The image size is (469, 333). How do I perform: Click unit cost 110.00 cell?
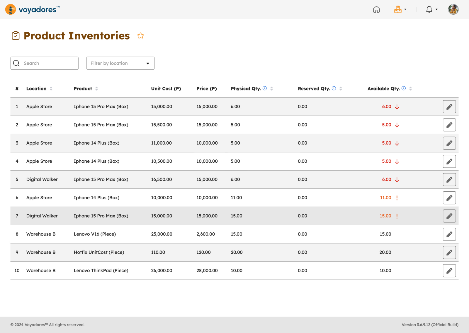tap(158, 252)
